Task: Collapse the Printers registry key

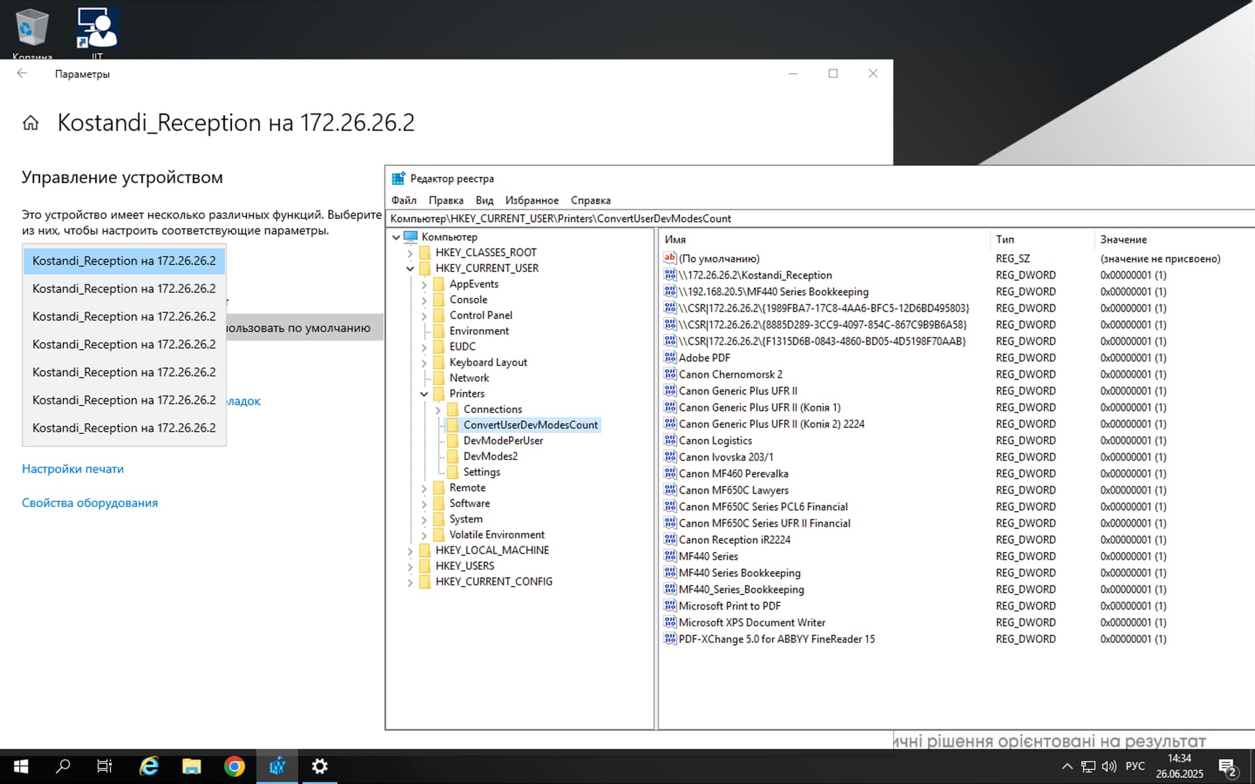Action: [424, 393]
